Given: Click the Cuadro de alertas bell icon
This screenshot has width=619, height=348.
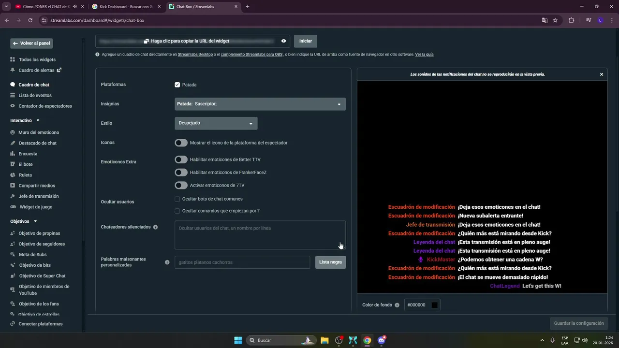Looking at the screenshot, I should tap(13, 70).
